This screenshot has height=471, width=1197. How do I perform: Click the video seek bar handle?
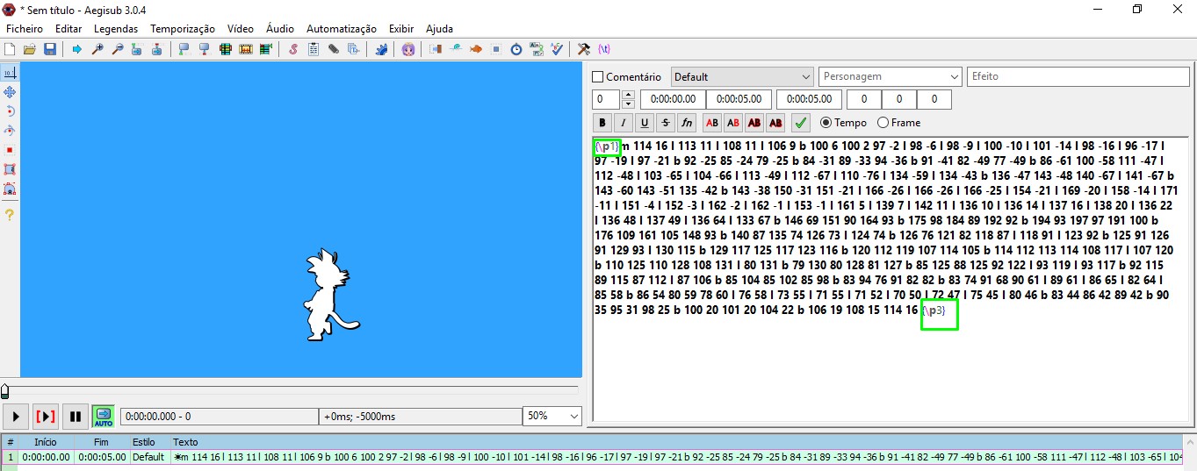click(x=5, y=391)
